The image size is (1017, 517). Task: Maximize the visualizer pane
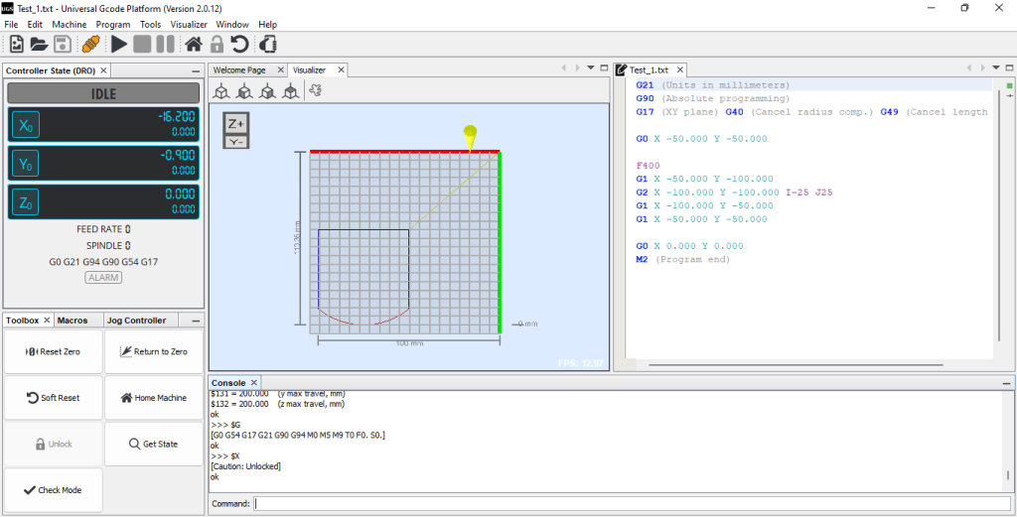(x=603, y=67)
